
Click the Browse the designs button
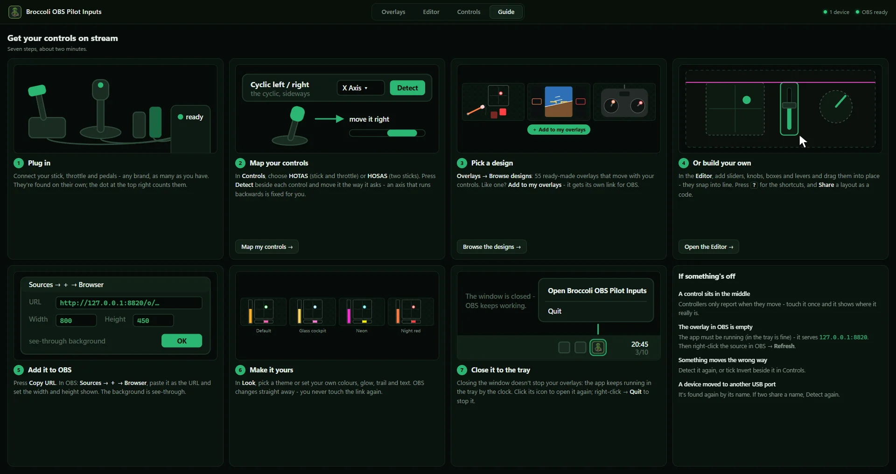click(492, 247)
